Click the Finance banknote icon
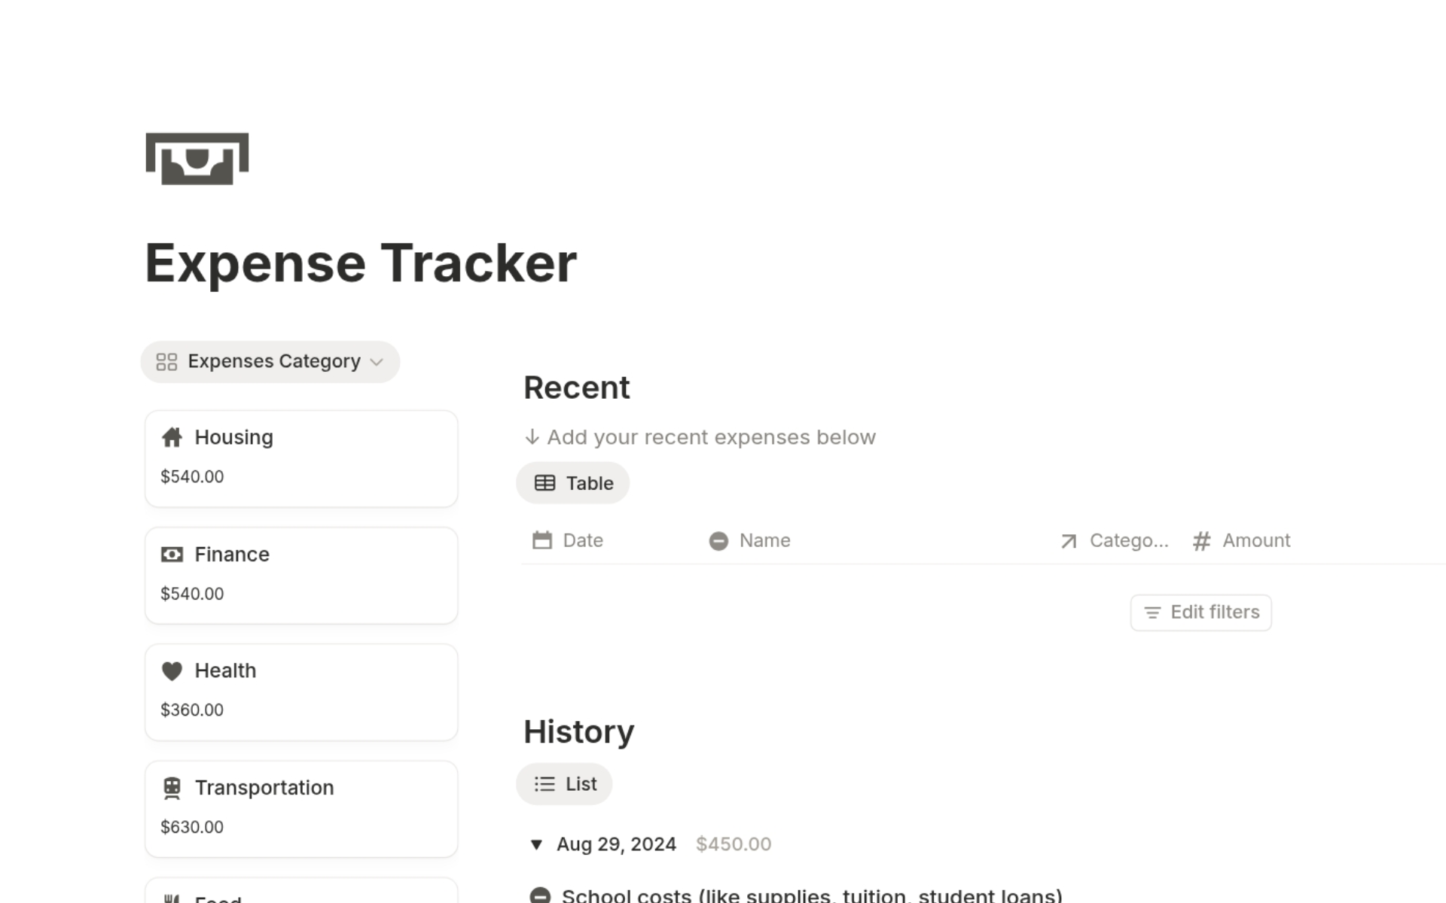Image resolution: width=1446 pixels, height=903 pixels. 172,555
